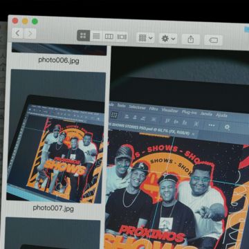Switch Finder to column view
The height and width of the screenshot is (249, 249).
point(109,37)
